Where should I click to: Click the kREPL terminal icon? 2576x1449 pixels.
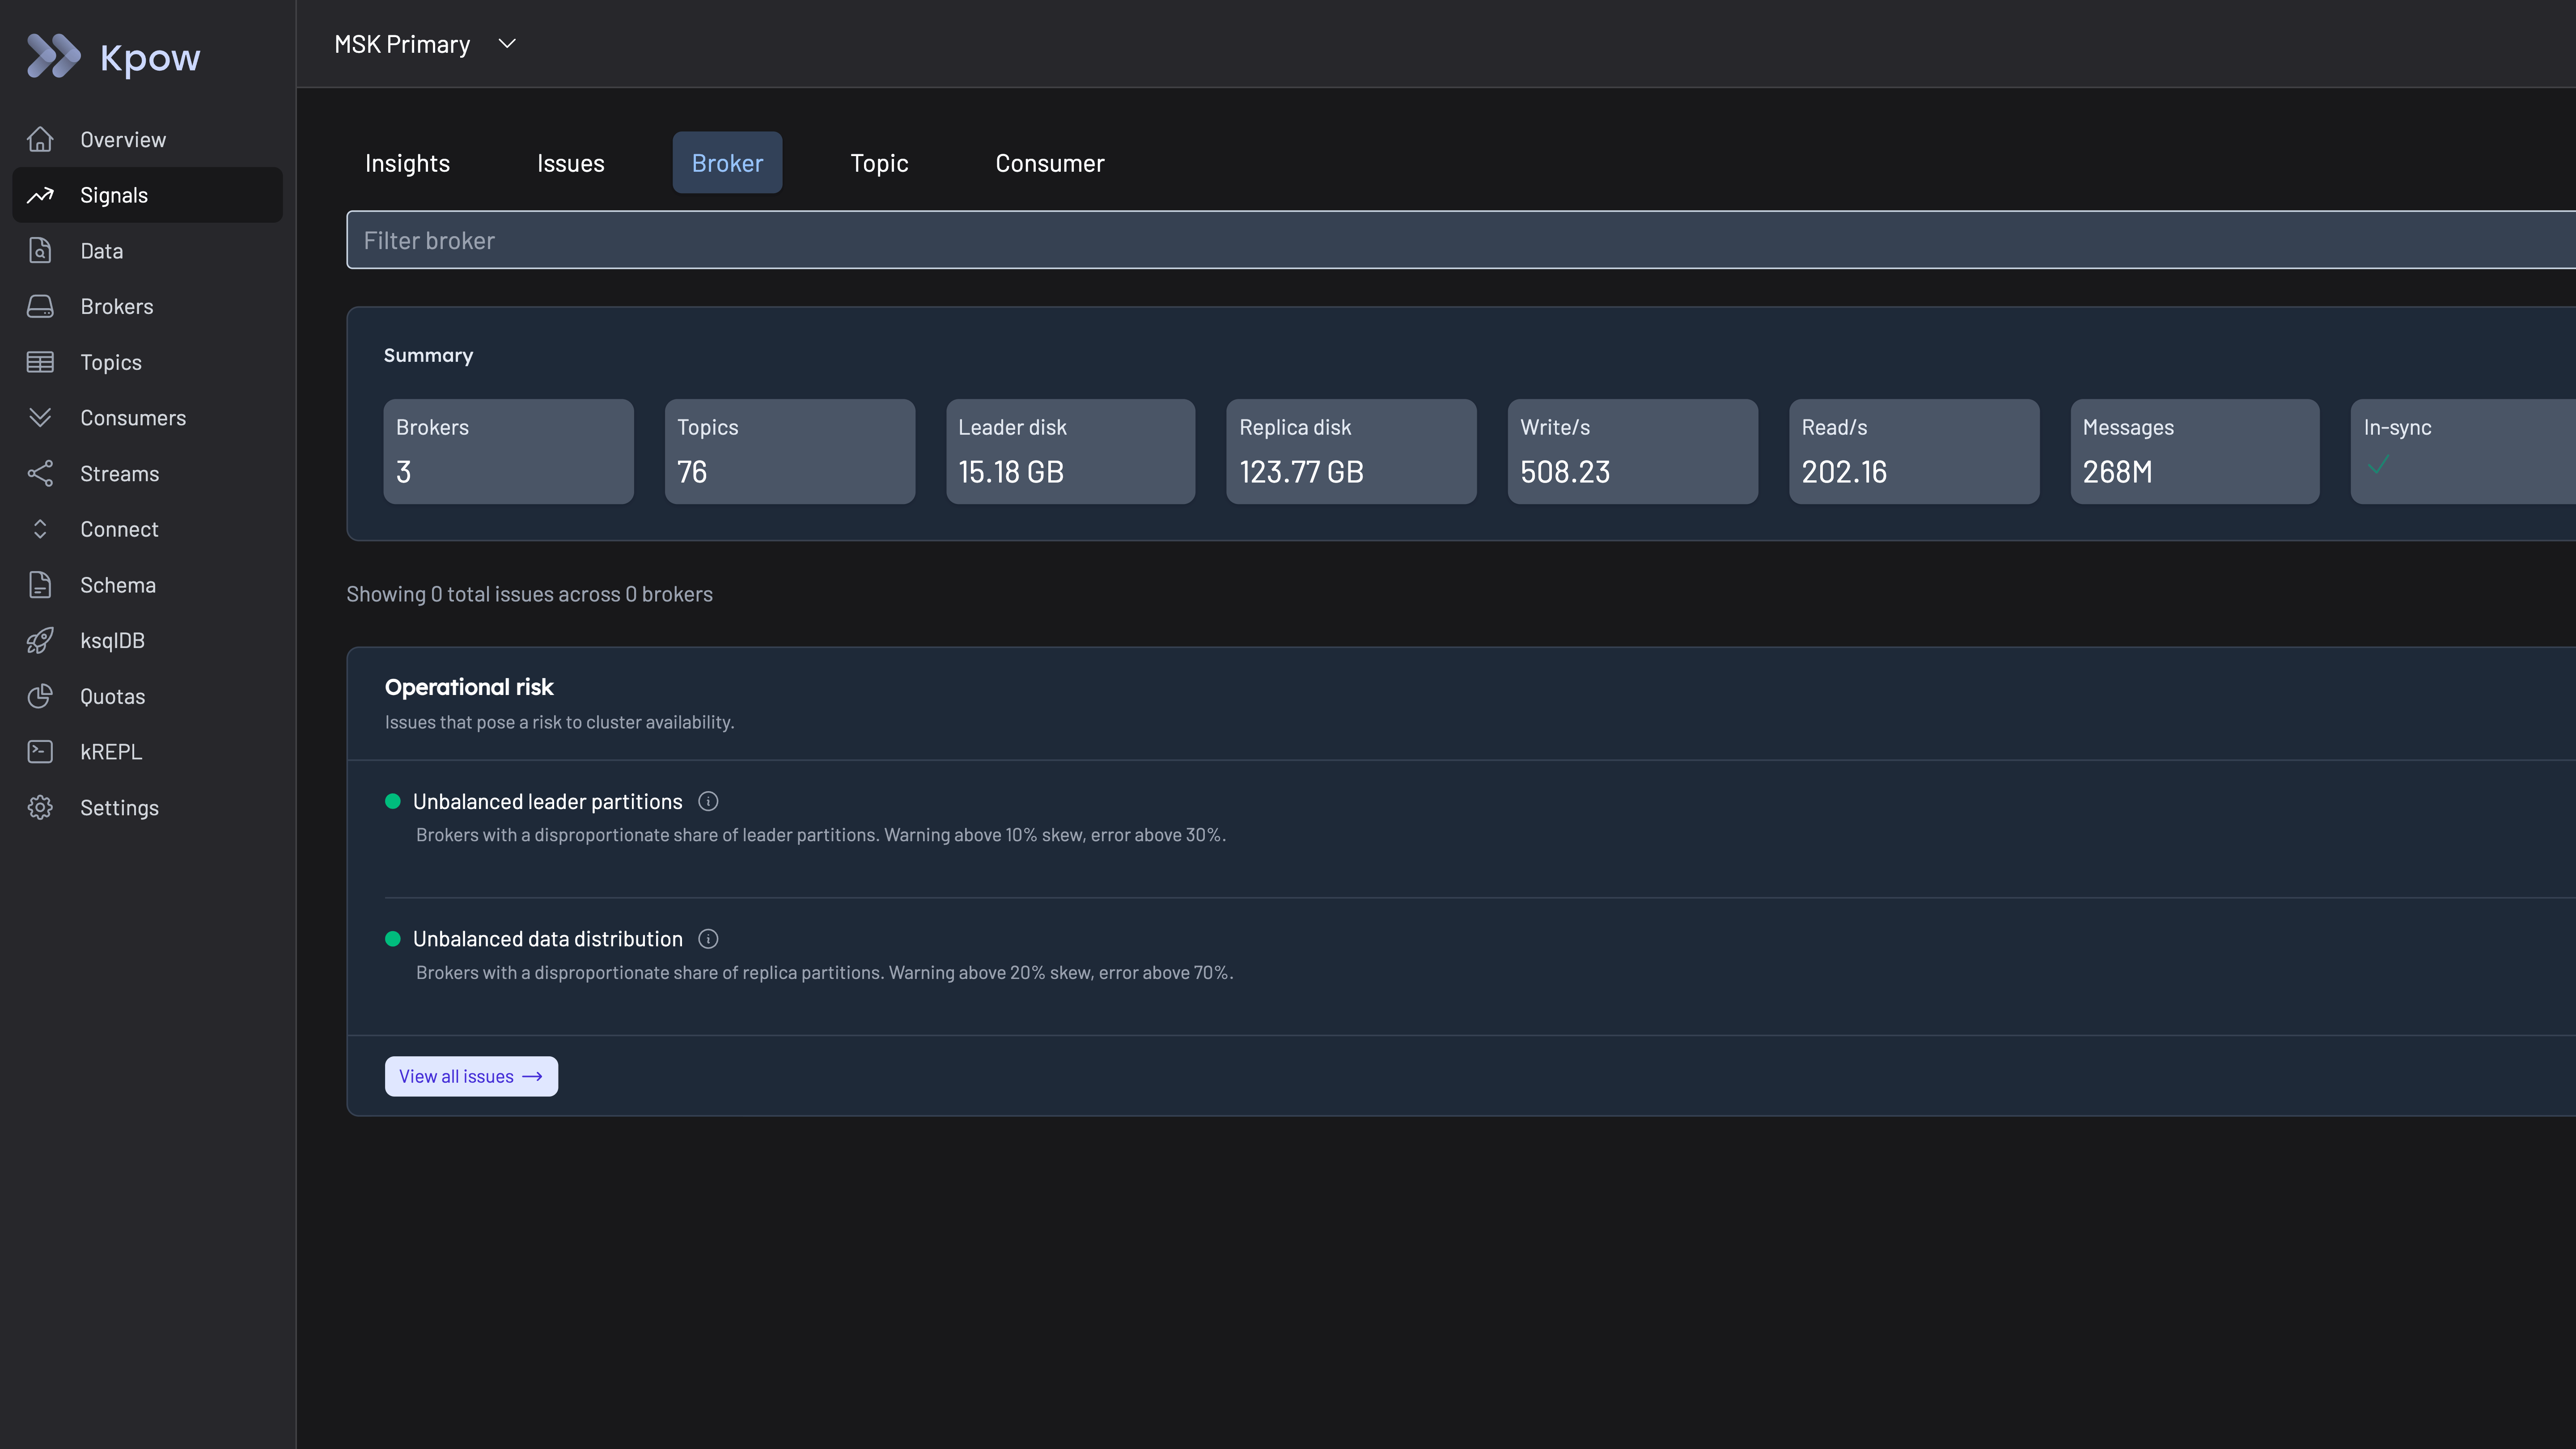pos(40,752)
